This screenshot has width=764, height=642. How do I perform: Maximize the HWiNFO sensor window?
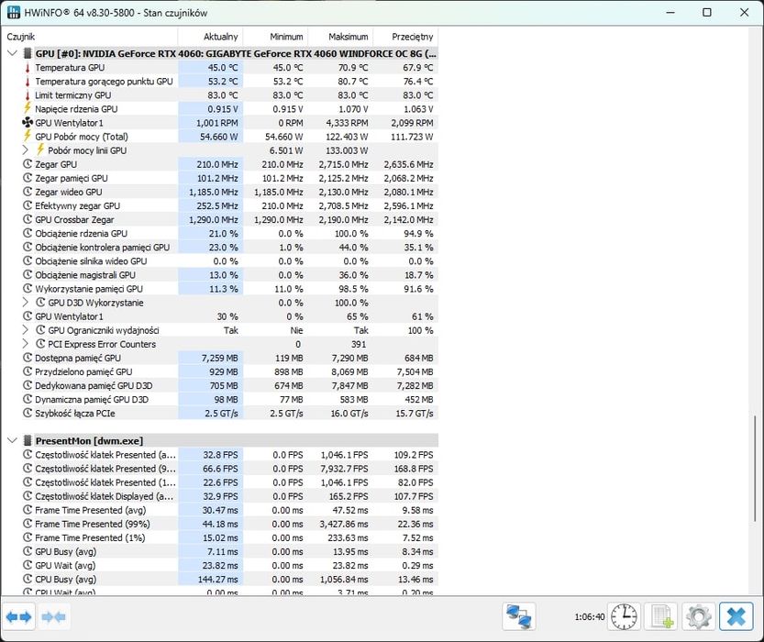pos(707,12)
